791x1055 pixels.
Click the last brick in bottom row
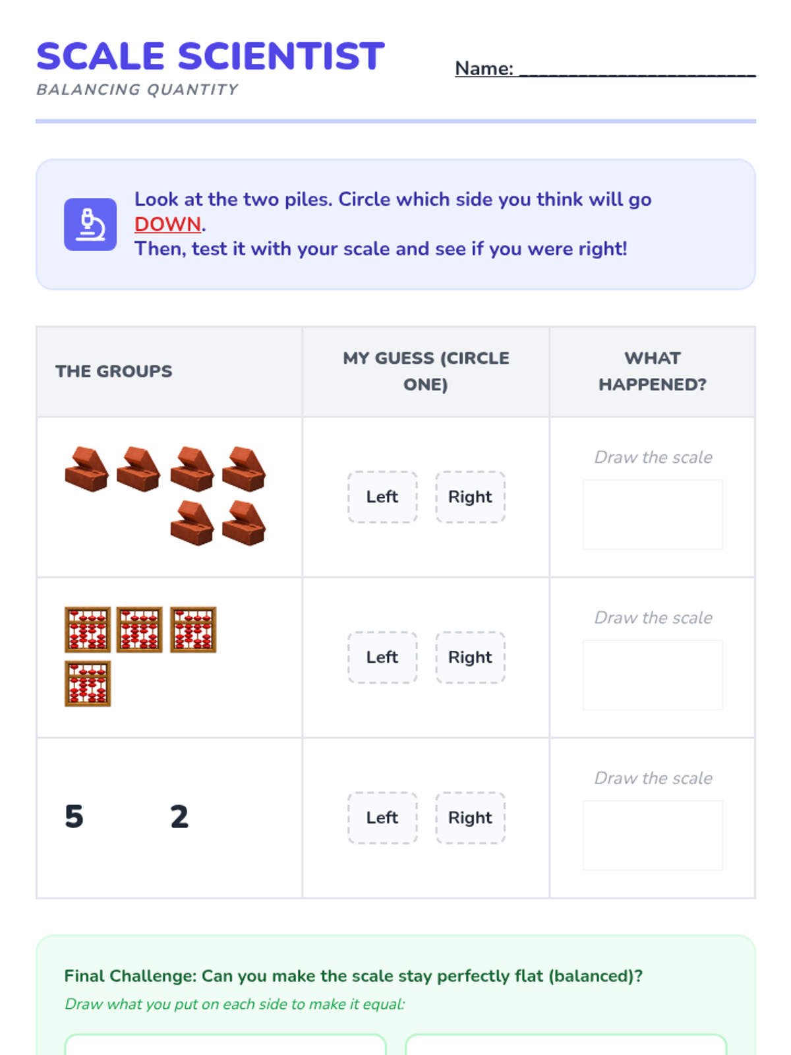point(244,523)
